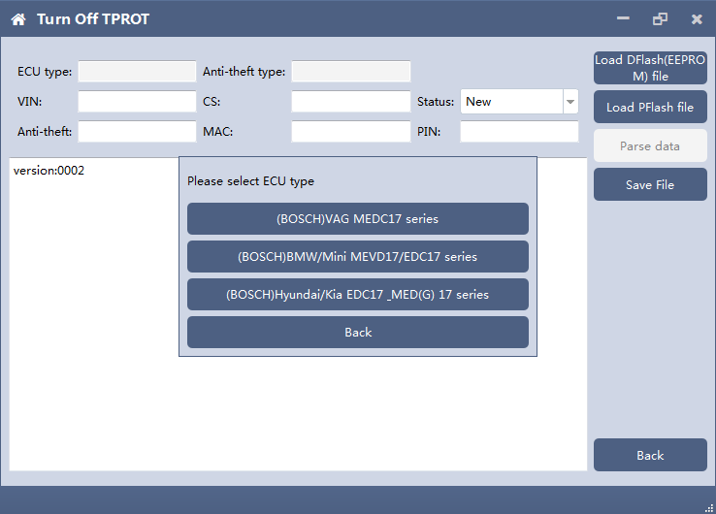This screenshot has width=716, height=514.
Task: Go Back using bottom-right sidebar button
Action: click(650, 455)
